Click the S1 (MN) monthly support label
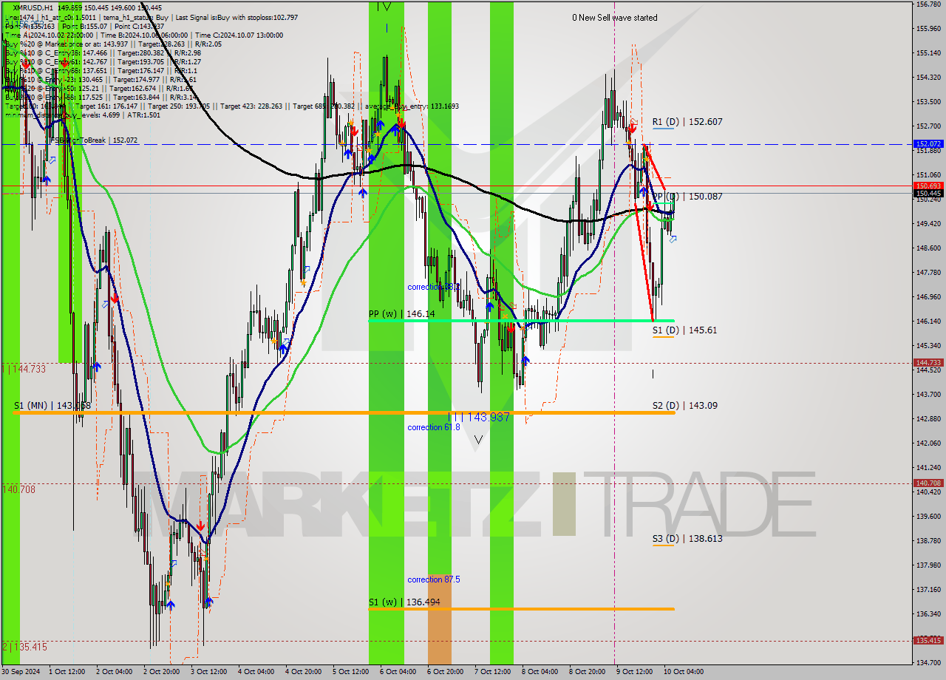946x680 pixels. point(52,406)
